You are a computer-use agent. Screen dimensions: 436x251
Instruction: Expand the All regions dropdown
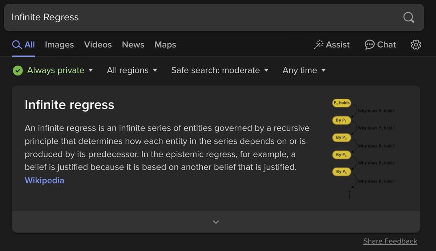click(x=132, y=70)
